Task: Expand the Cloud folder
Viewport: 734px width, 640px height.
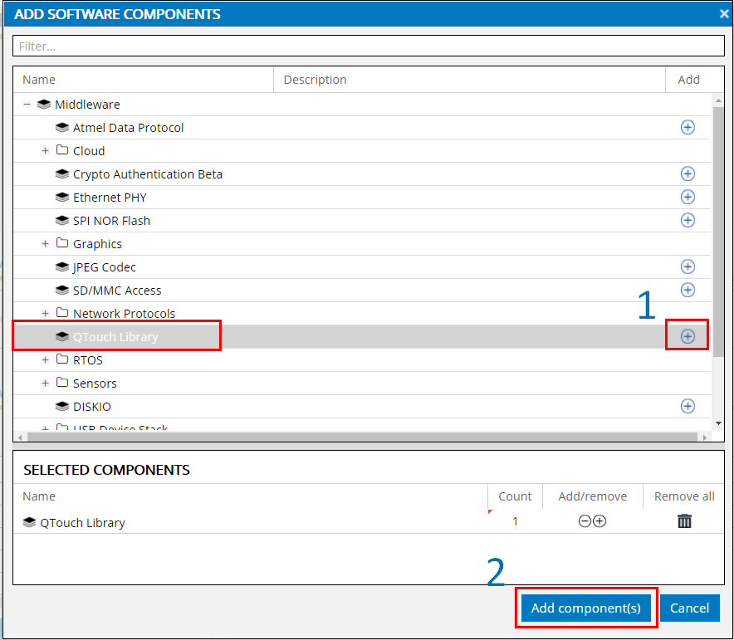Action: click(45, 150)
